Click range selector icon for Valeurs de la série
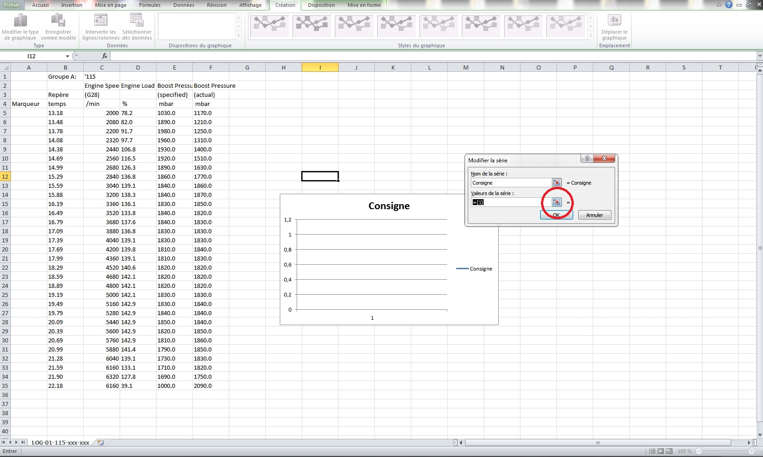The width and height of the screenshot is (763, 457). 556,202
